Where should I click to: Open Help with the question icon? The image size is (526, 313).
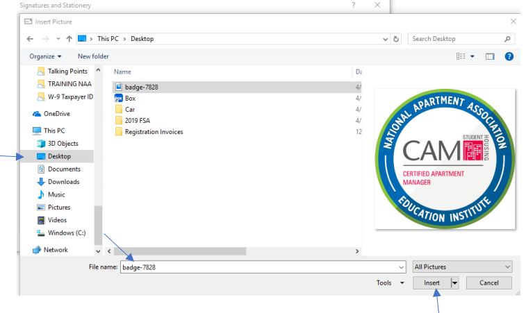pyautogui.click(x=509, y=56)
